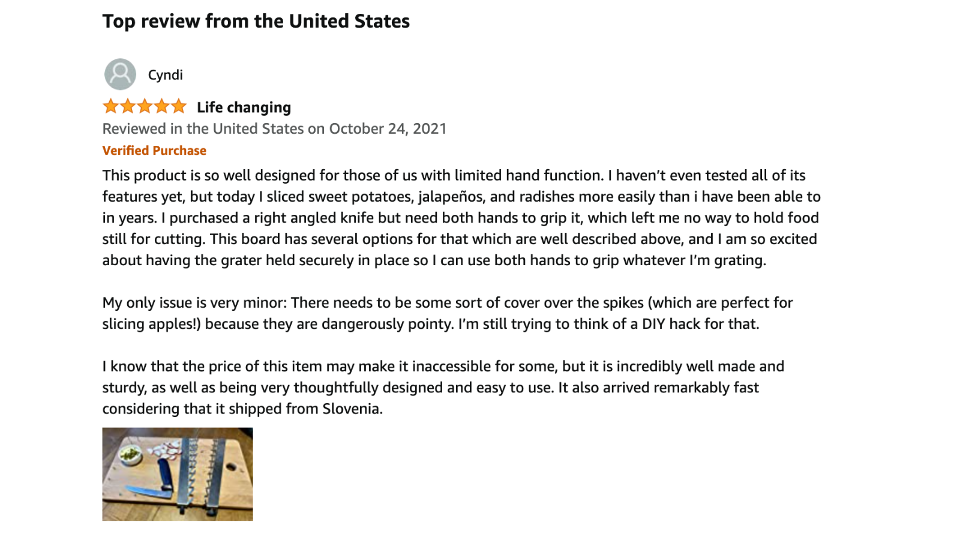Click the first orange rating star
The height and width of the screenshot is (540, 960).
tap(110, 107)
